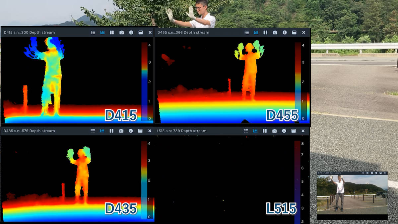
Task: Pause the L515 depth stream
Action: pos(265,131)
